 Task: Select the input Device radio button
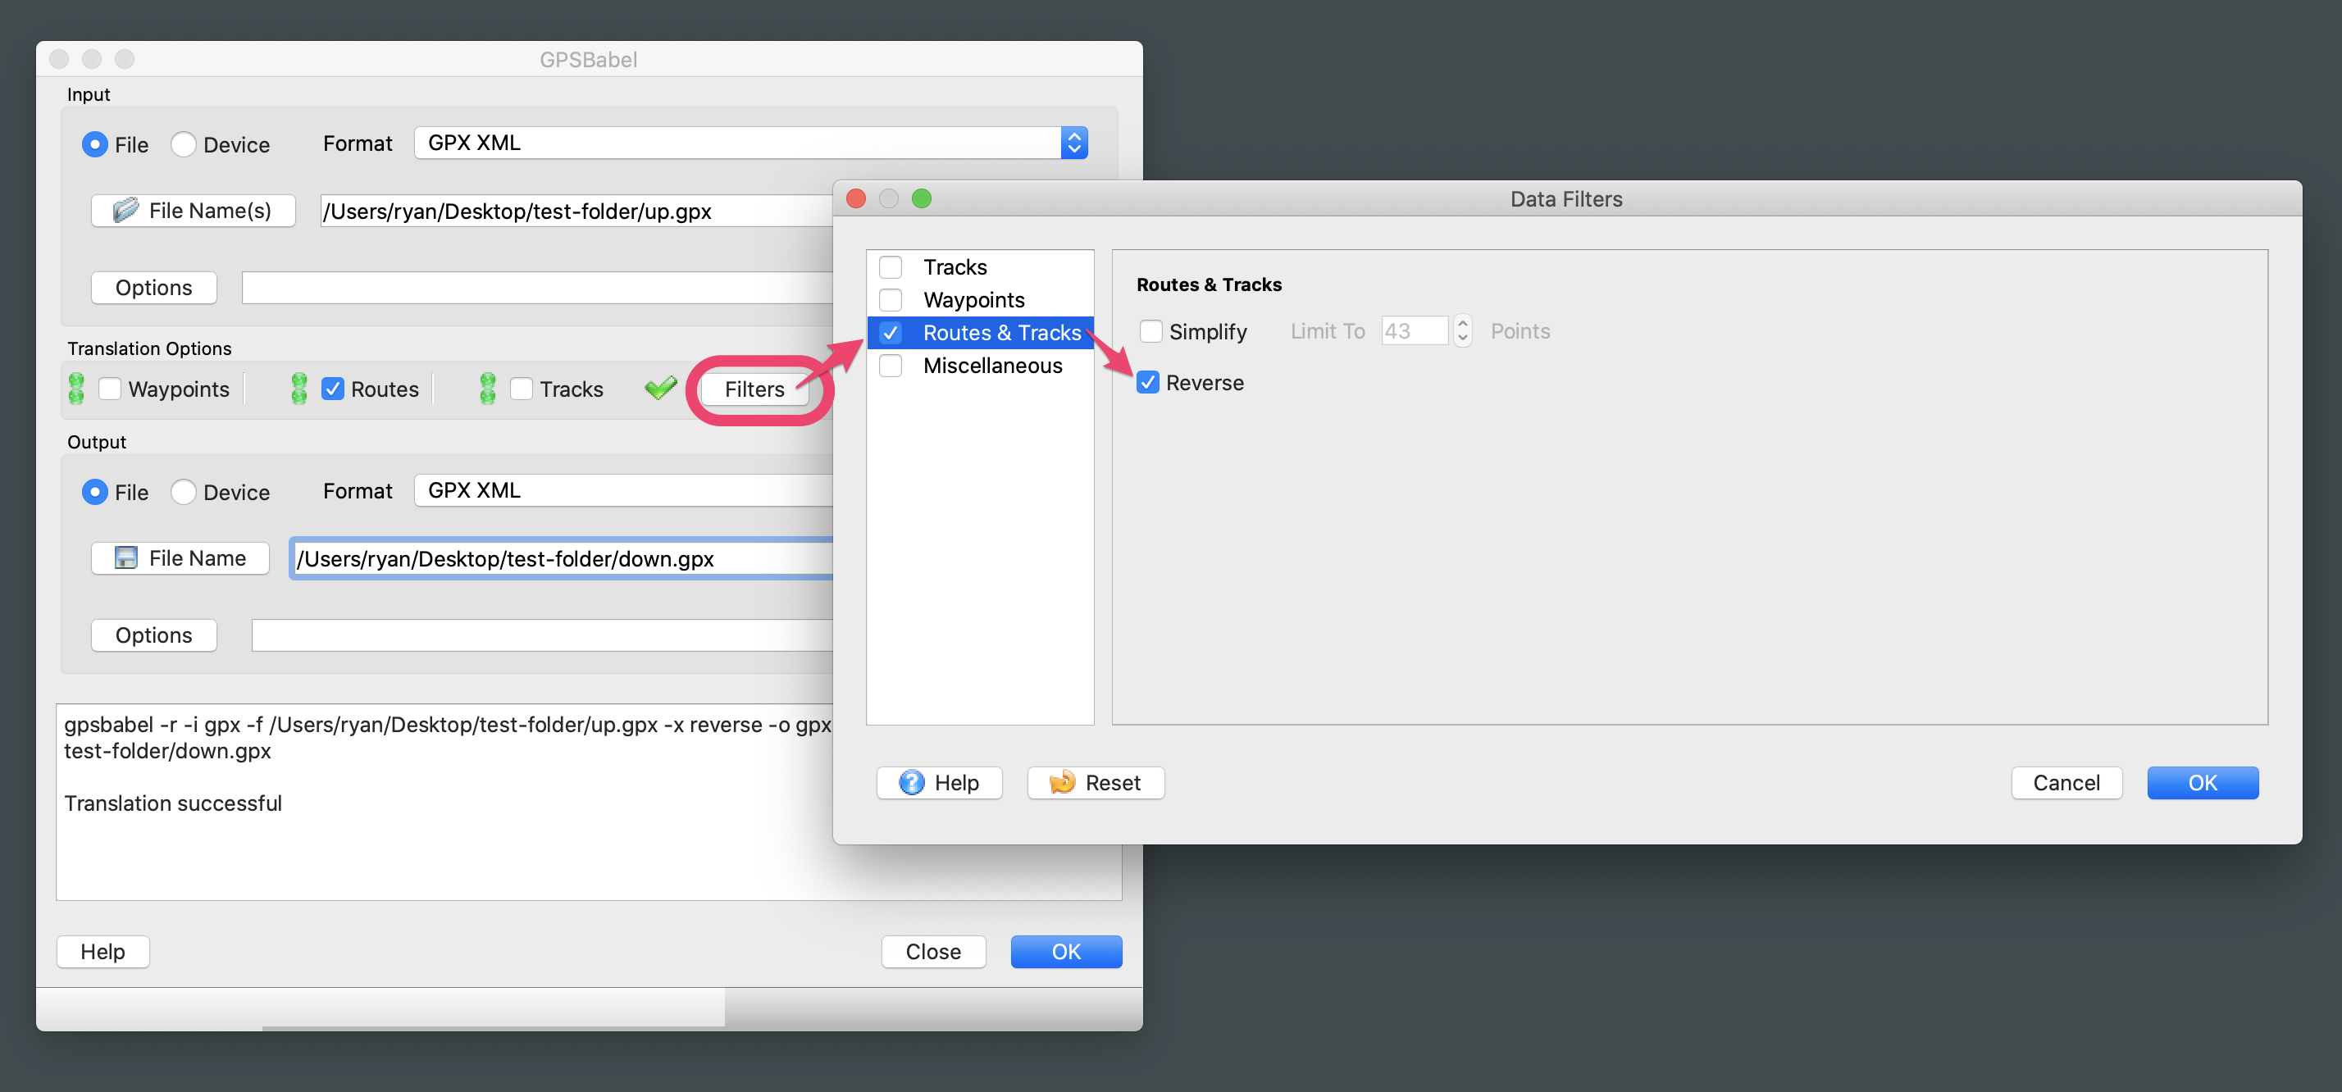(184, 144)
